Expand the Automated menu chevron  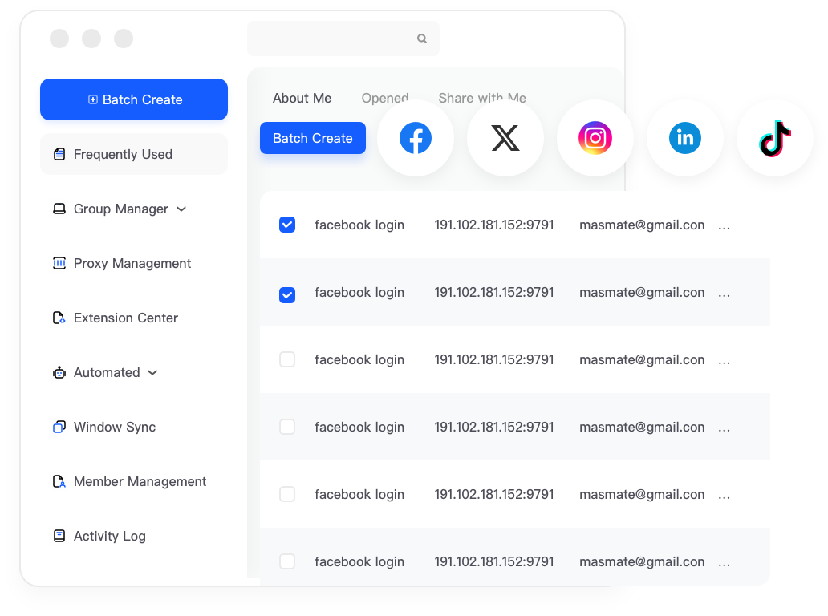point(152,372)
